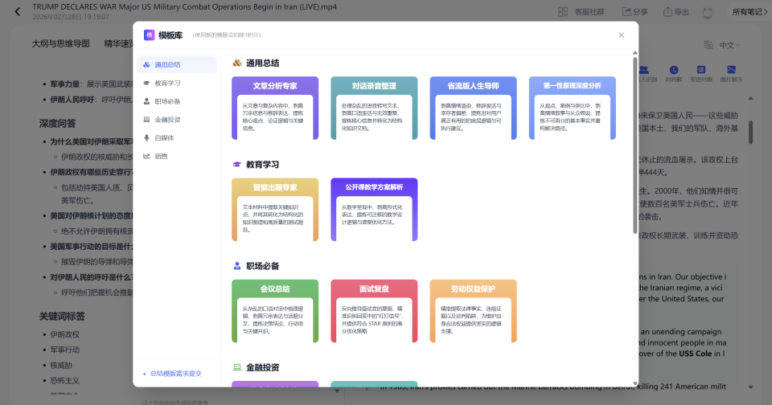Image resolution: width=772 pixels, height=405 pixels.
Task: Click the 关键词标签 heading in background notes
Action: [x=62, y=317]
